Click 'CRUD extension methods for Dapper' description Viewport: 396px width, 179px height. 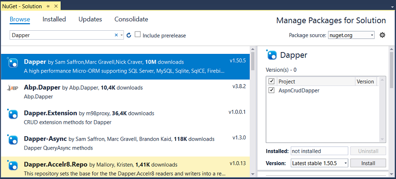tap(68, 122)
